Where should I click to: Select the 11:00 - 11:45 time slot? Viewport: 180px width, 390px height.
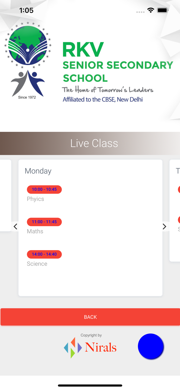point(44,222)
